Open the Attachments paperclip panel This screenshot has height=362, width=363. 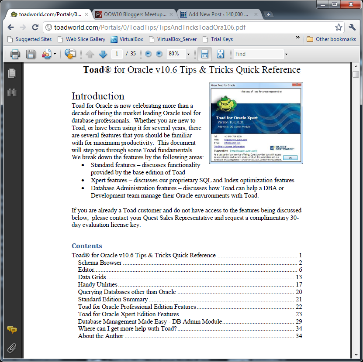click(x=12, y=348)
